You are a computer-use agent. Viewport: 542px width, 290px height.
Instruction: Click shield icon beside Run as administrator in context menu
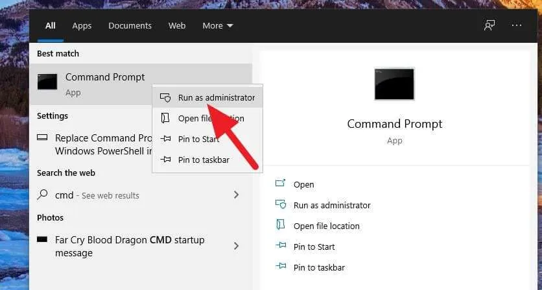pyautogui.click(x=165, y=97)
